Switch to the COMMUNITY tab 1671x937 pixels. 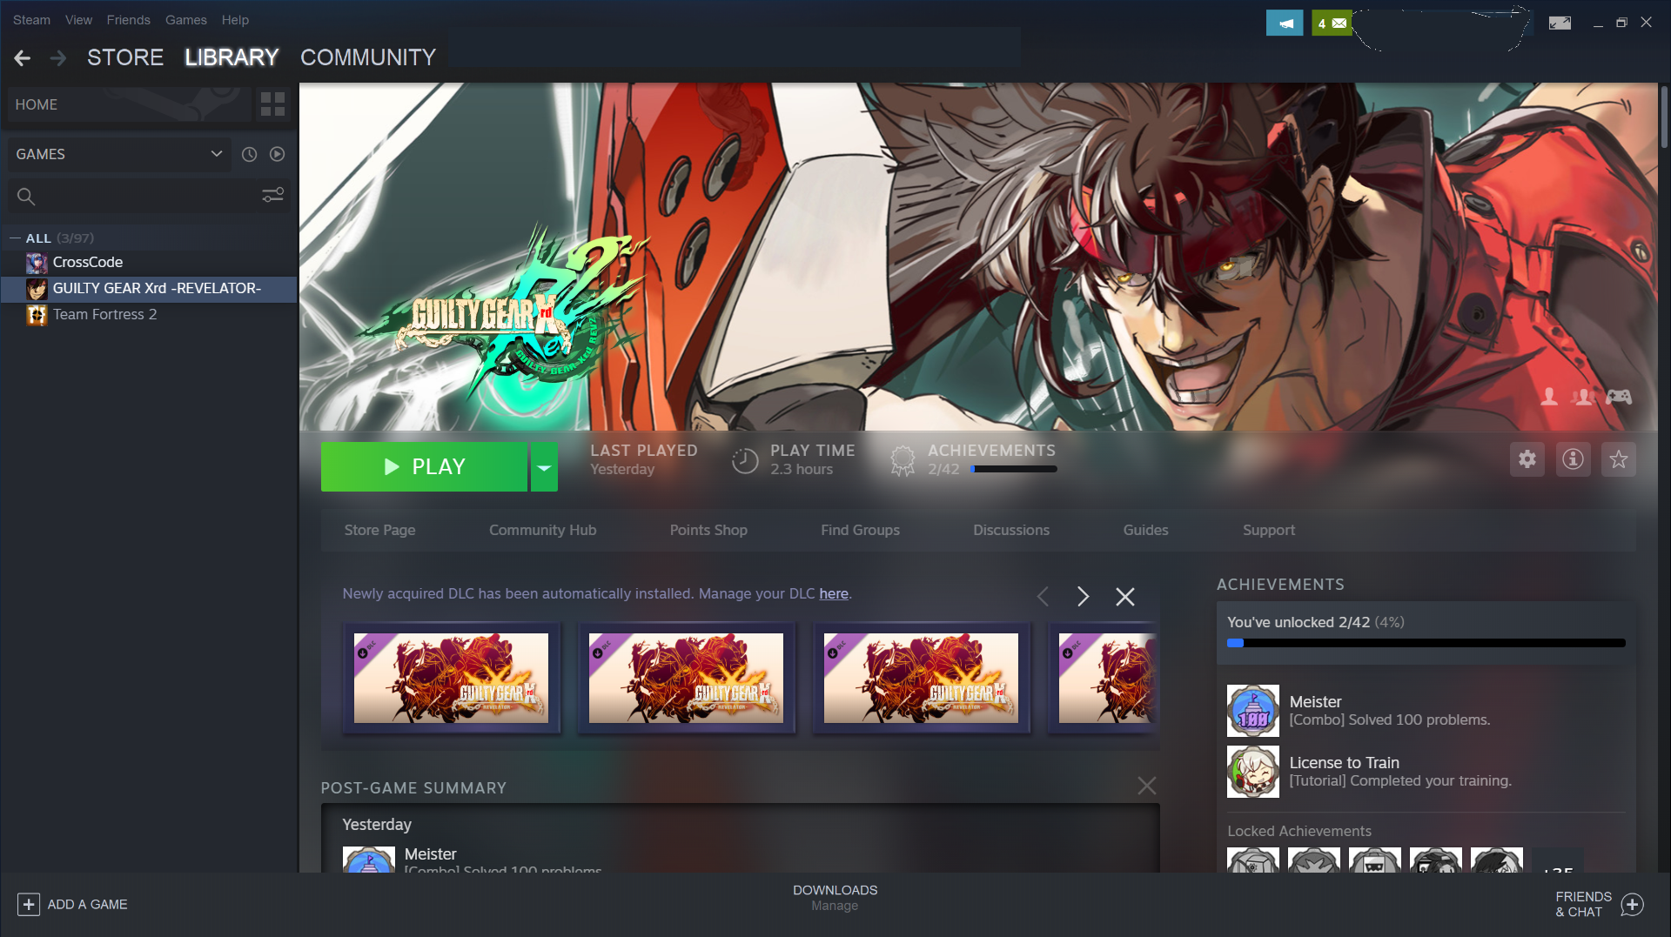click(368, 57)
